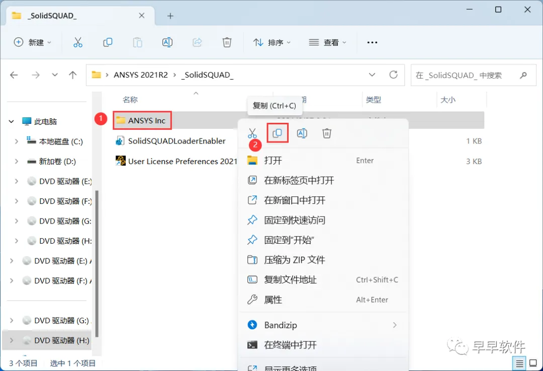Screen dimensions: 543x371
Task: Choose 固定到"开始"
Action: [x=323, y=240]
